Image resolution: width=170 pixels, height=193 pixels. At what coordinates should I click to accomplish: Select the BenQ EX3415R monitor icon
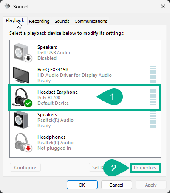point(21,75)
